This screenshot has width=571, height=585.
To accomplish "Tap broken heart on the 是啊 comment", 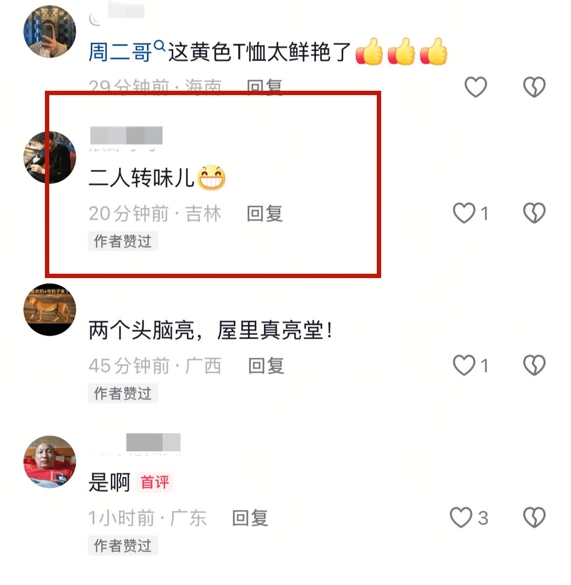I will (534, 517).
